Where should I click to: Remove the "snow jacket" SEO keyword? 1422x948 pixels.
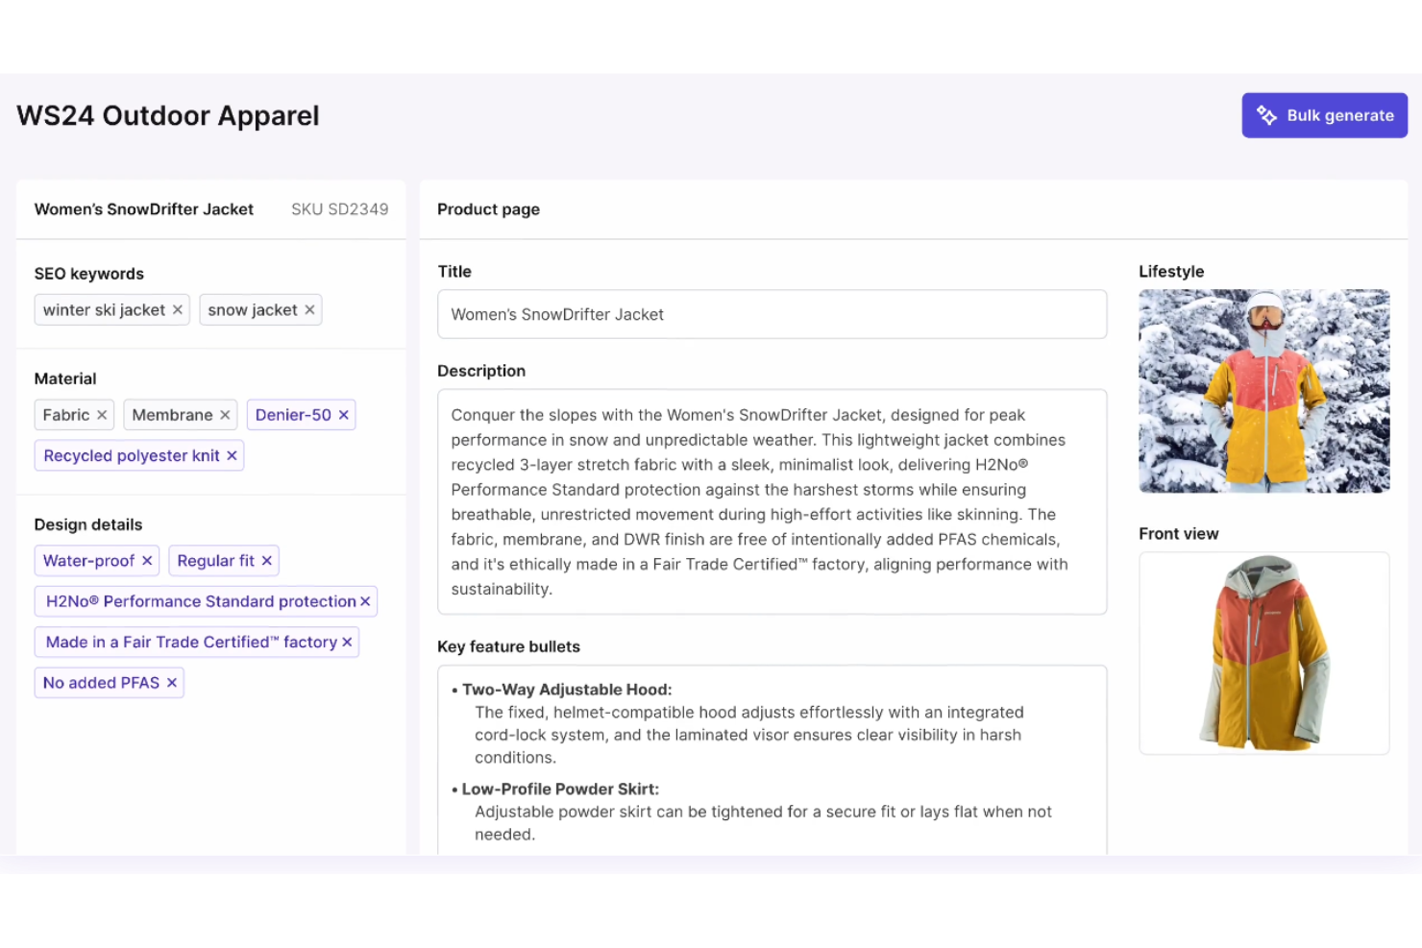tap(309, 309)
